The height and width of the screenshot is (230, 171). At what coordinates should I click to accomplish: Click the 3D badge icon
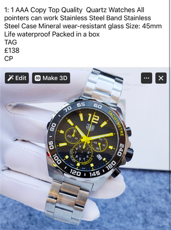coord(38,78)
